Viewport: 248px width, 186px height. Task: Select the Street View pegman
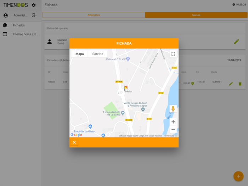[x=173, y=109]
